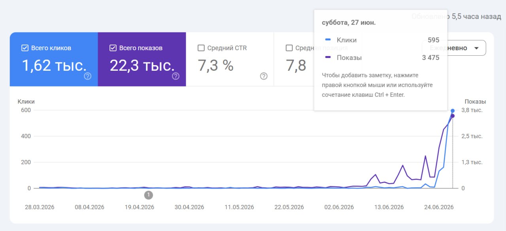Click the 200 left axis label
This screenshot has width=506, height=231.
[x=26, y=162]
